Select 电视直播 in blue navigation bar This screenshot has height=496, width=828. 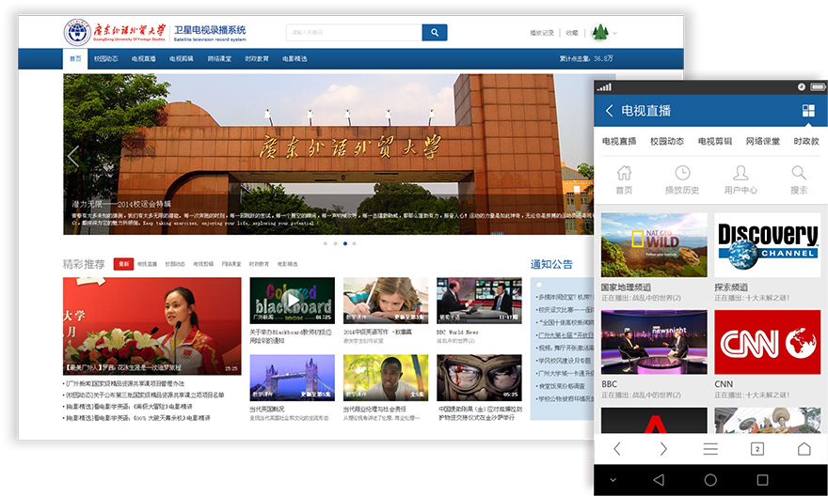(144, 58)
